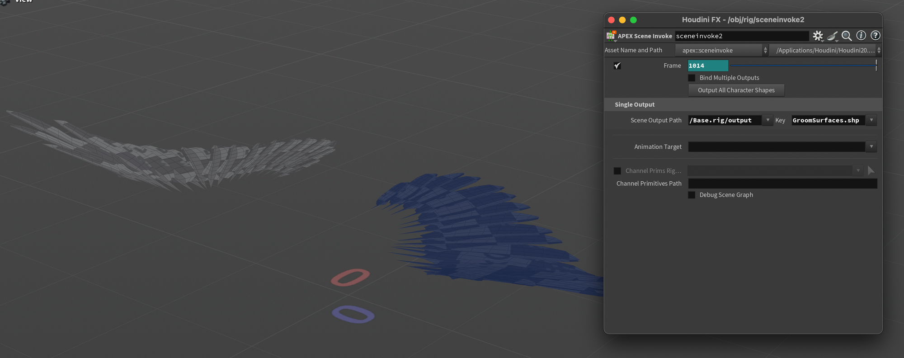This screenshot has width=904, height=358.
Task: Click the Channel Primitives Path label
Action: tap(649, 183)
